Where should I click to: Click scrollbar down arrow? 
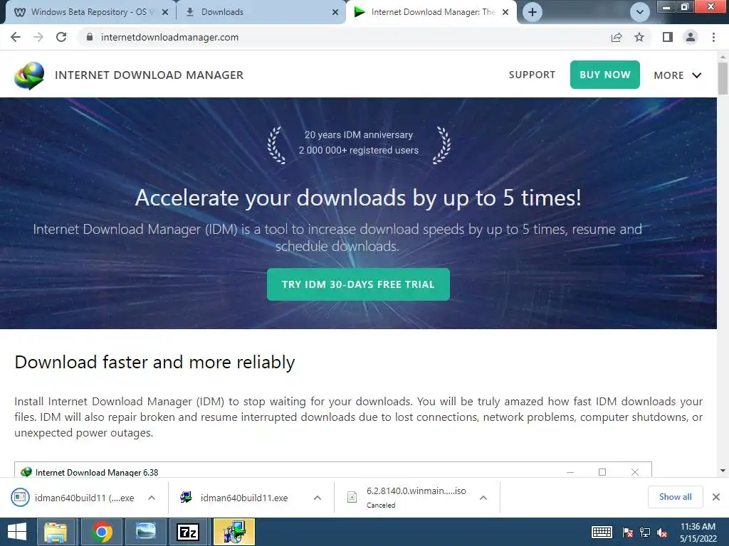[x=723, y=471]
